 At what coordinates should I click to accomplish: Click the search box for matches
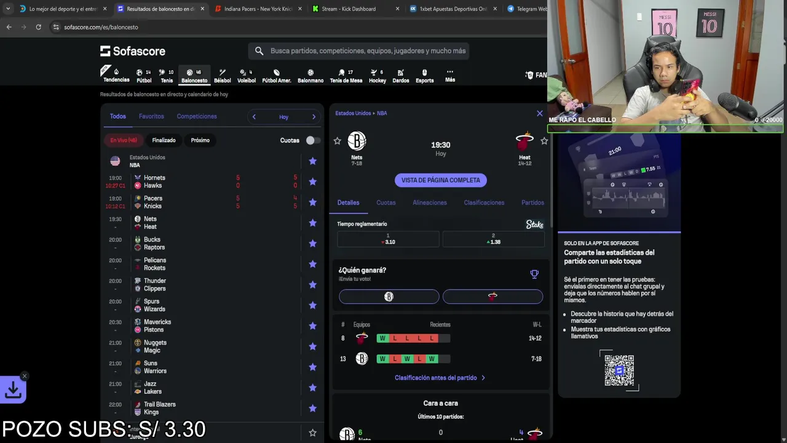click(359, 51)
